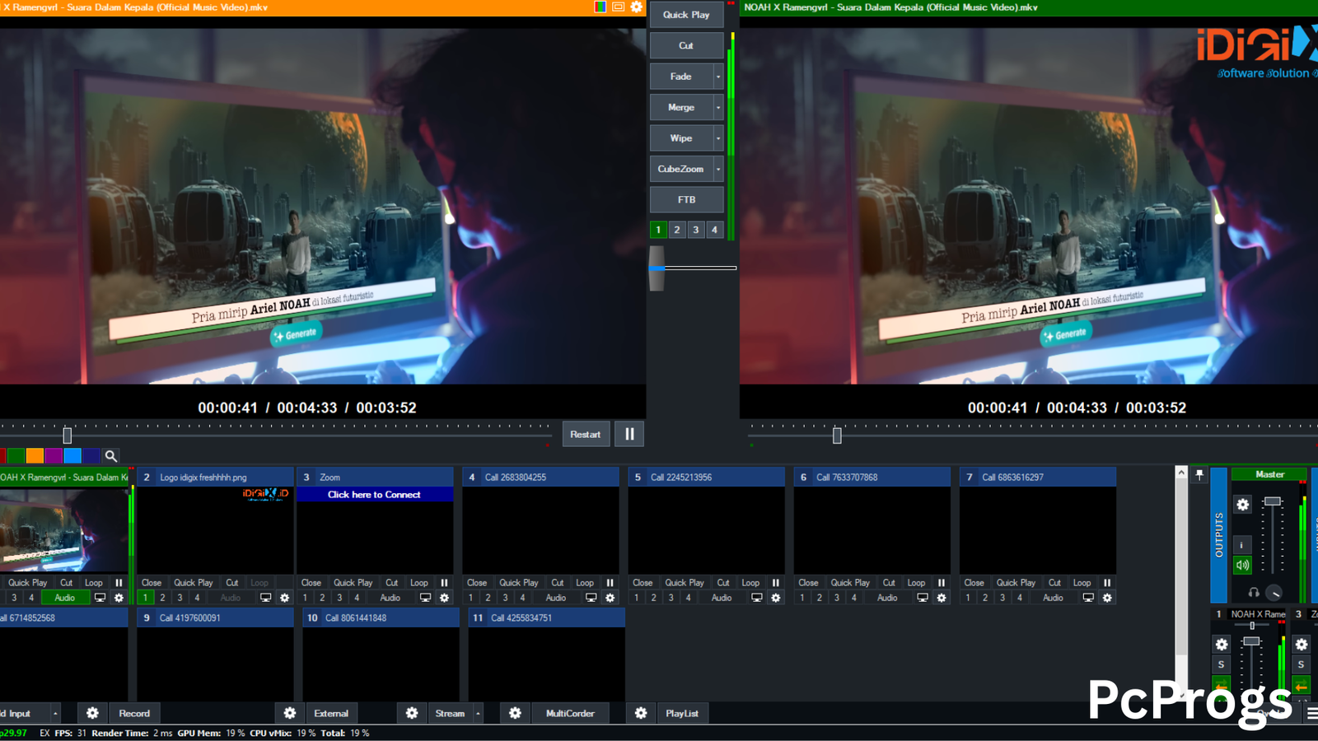Click the Record button
This screenshot has width=1318, height=741.
pos(134,713)
